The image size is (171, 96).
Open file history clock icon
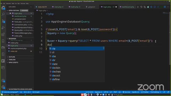click(x=141, y=7)
